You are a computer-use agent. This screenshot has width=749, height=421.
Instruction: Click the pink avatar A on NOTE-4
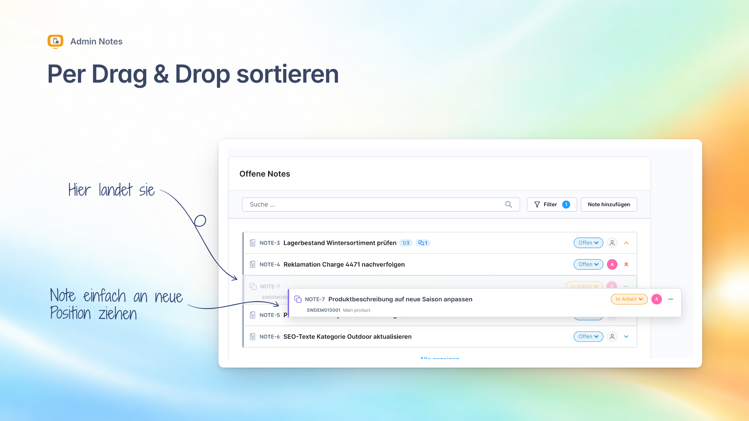pyautogui.click(x=612, y=264)
